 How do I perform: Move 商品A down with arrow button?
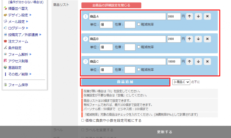(198, 16)
